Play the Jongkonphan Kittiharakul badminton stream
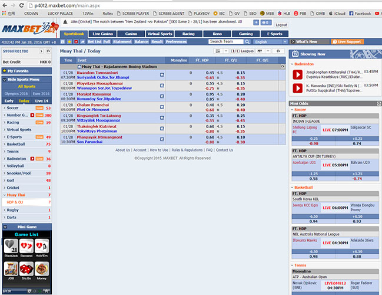The width and height of the screenshot is (382, 295). click(297, 74)
